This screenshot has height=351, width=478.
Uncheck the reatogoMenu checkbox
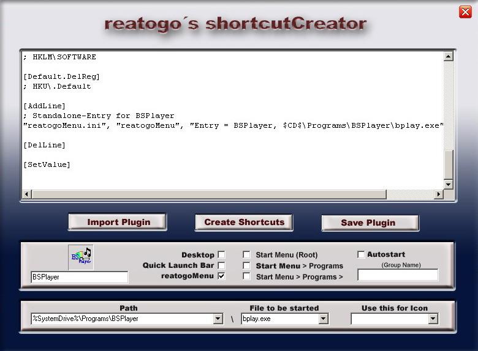pyautogui.click(x=222, y=276)
